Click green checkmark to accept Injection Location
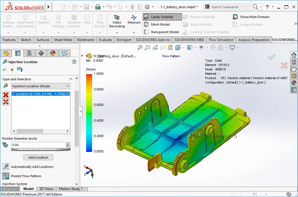This screenshot has width=298, height=197. 4,70
